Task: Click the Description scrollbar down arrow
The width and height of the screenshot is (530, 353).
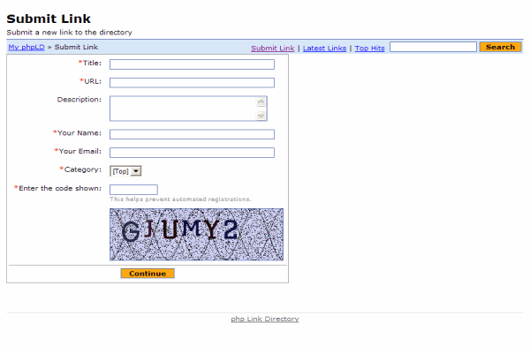Action: (261, 116)
